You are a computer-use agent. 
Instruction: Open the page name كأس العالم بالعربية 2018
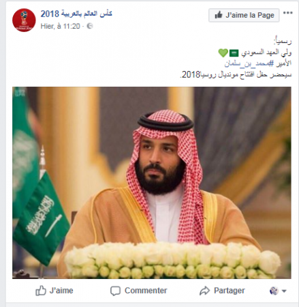pos(76,14)
